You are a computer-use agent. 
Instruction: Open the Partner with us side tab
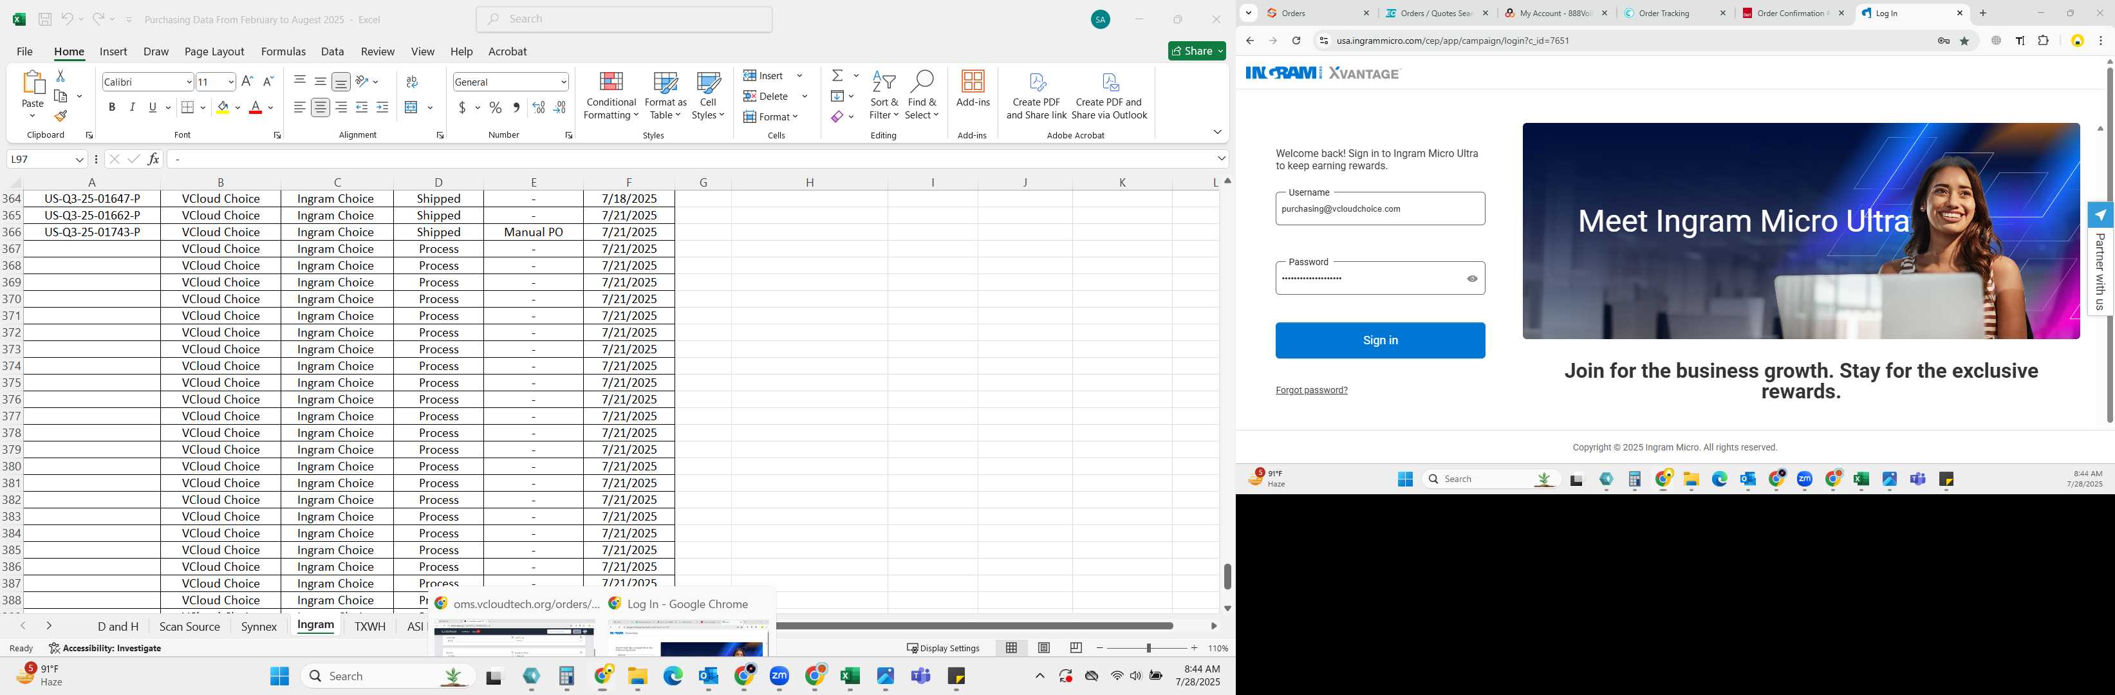click(2100, 259)
